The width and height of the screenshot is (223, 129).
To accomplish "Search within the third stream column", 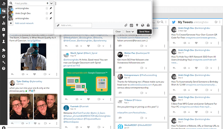I will coord(162,22).
